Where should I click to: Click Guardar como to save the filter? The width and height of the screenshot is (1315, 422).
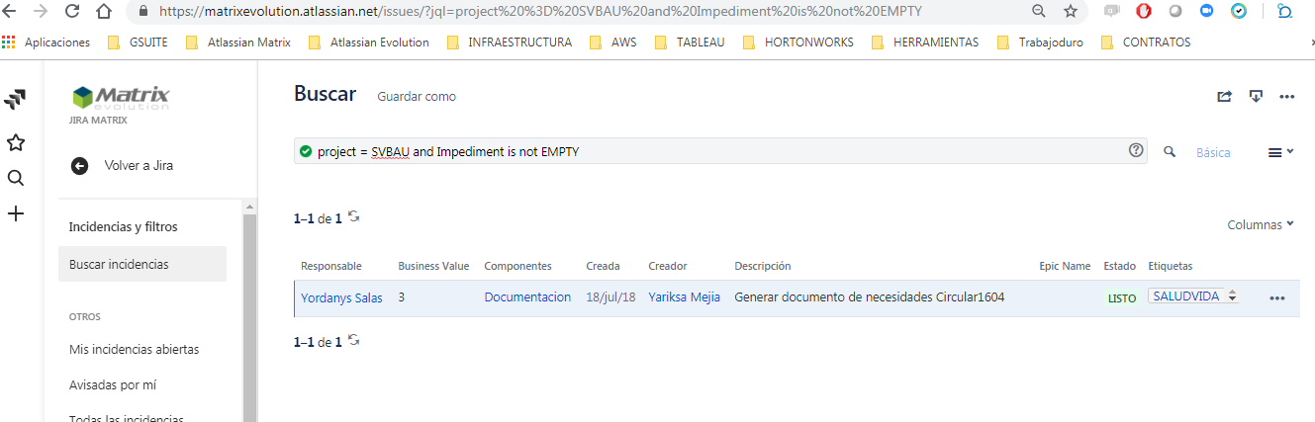click(x=417, y=97)
